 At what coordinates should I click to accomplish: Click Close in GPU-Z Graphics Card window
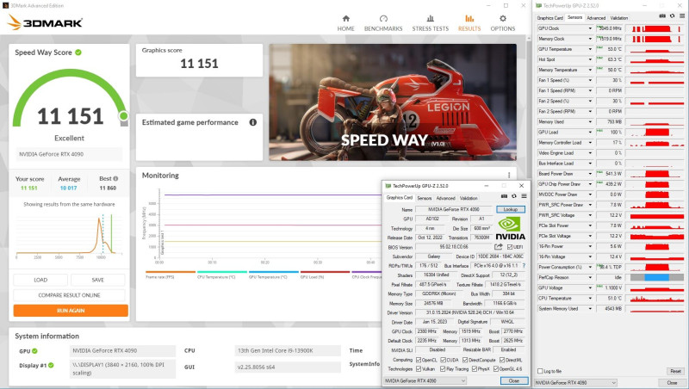[x=514, y=380]
